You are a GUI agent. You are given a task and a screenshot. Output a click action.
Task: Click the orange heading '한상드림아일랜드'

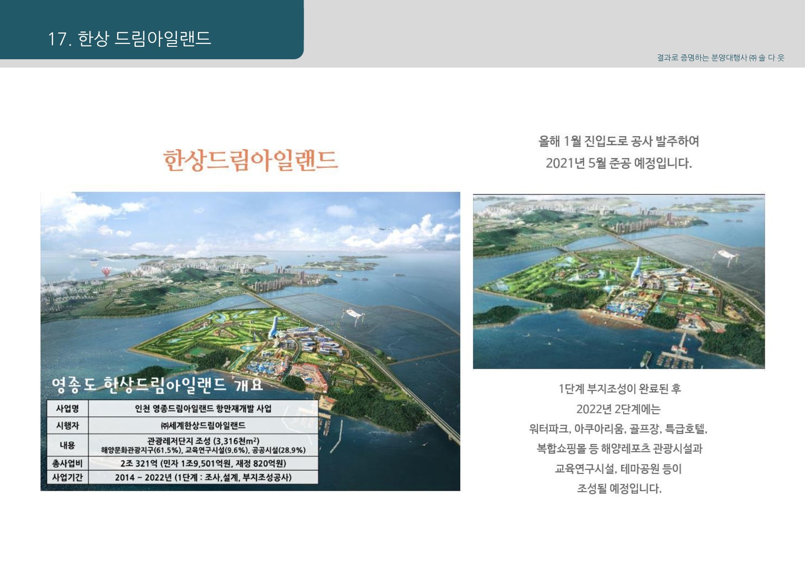coord(250,161)
